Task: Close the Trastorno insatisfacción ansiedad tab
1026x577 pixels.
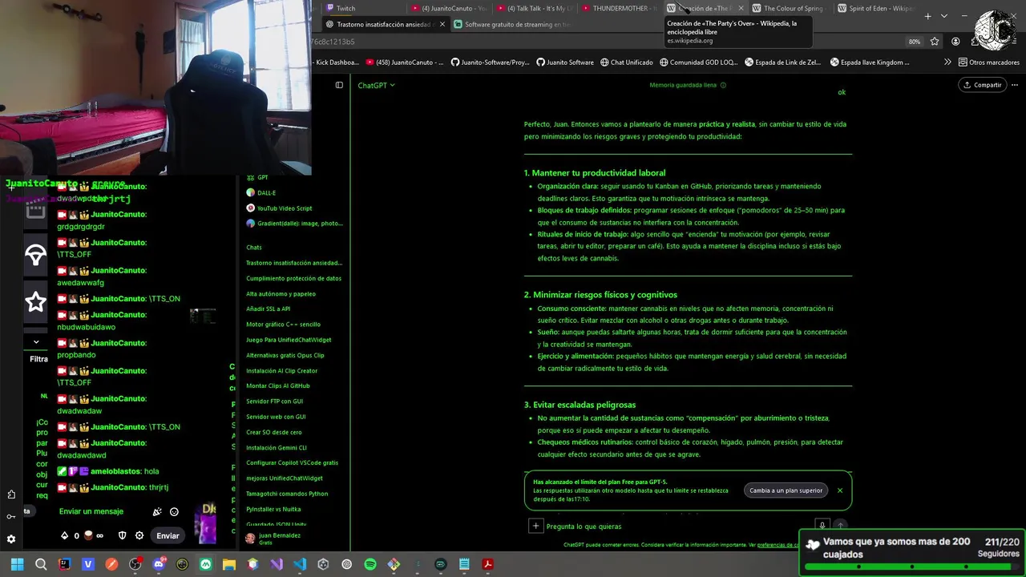Action: (x=442, y=24)
